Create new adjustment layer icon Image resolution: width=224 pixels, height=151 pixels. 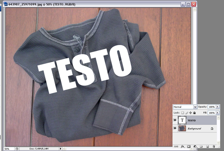point(195,147)
